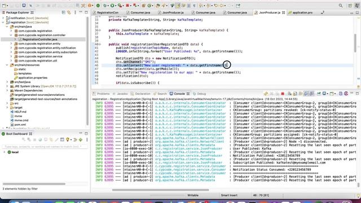The width and height of the screenshot is (361, 203).
Task: Click the Boot Dashboard filter text field
Action: [x=45, y=147]
